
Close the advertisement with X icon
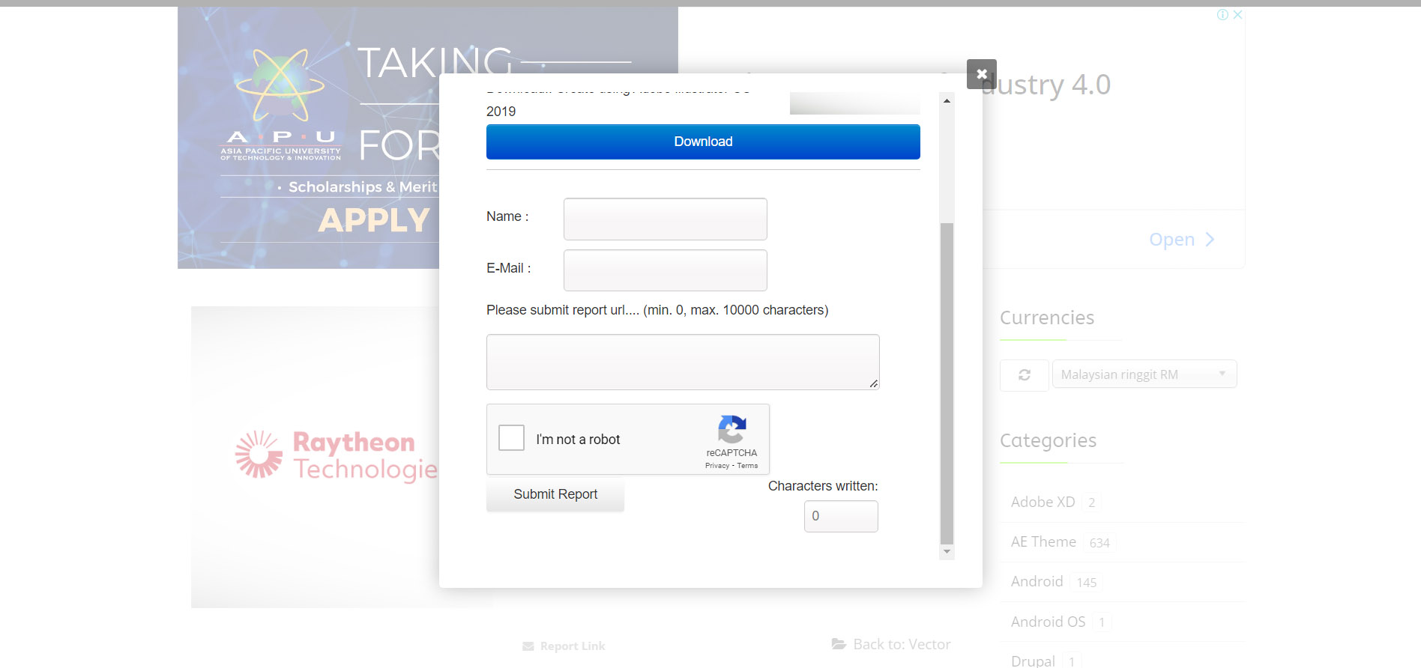[x=1237, y=15]
